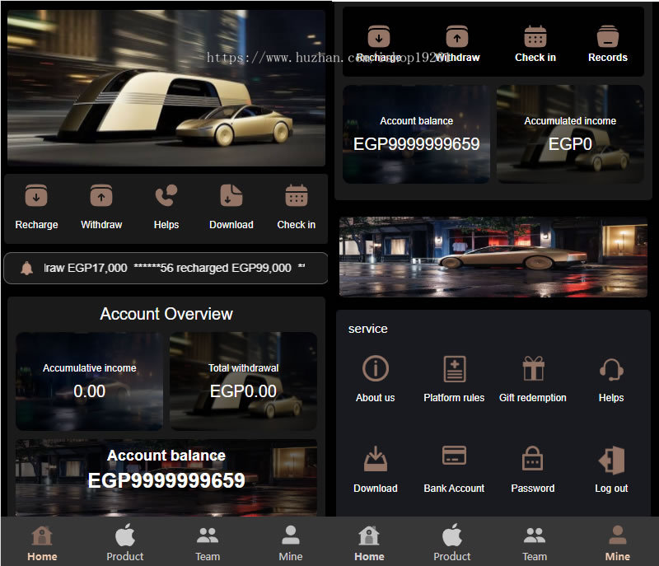
Task: Open the Bank Account card icon
Action: 455,455
